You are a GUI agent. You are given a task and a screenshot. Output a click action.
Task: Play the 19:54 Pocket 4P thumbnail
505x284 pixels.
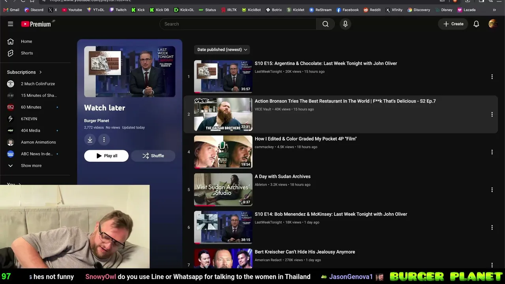tap(223, 152)
